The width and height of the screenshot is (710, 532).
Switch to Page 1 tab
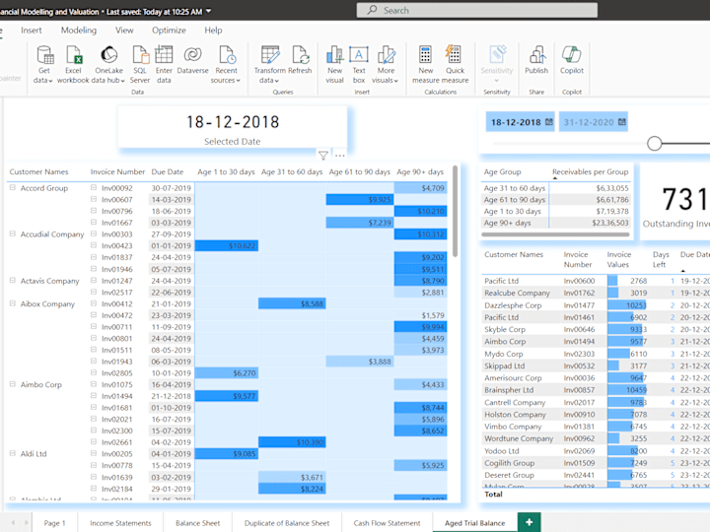coord(54,523)
